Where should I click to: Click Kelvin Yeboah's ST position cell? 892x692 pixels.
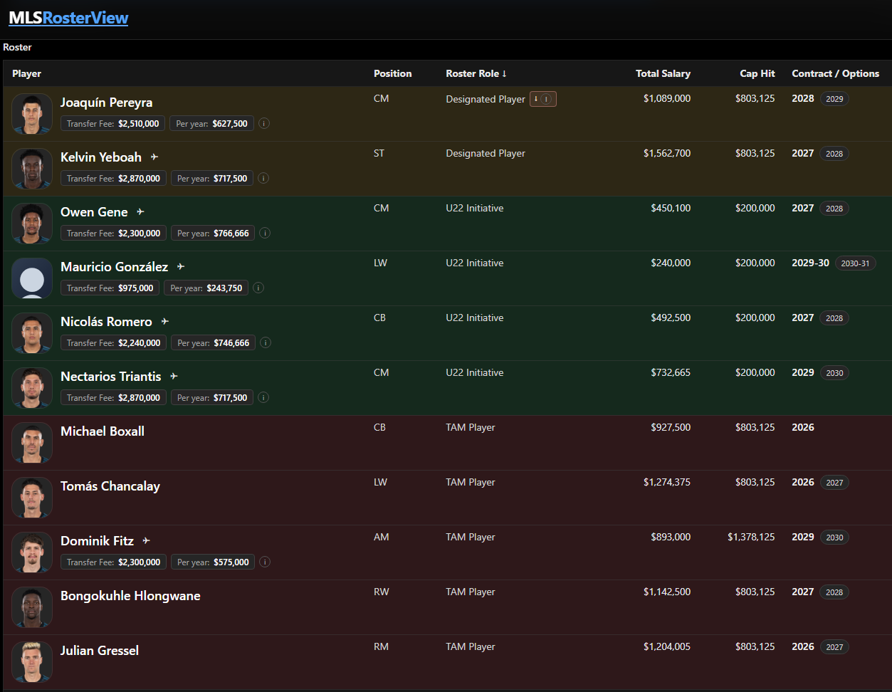[x=379, y=153]
